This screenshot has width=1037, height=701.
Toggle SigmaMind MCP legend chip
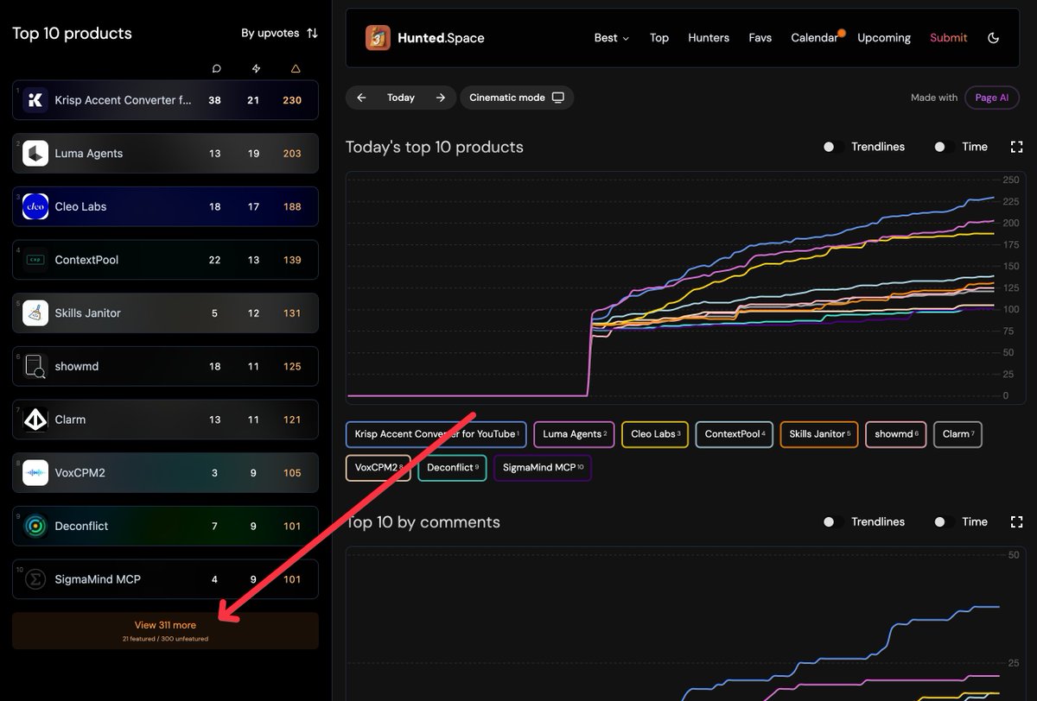[543, 468]
